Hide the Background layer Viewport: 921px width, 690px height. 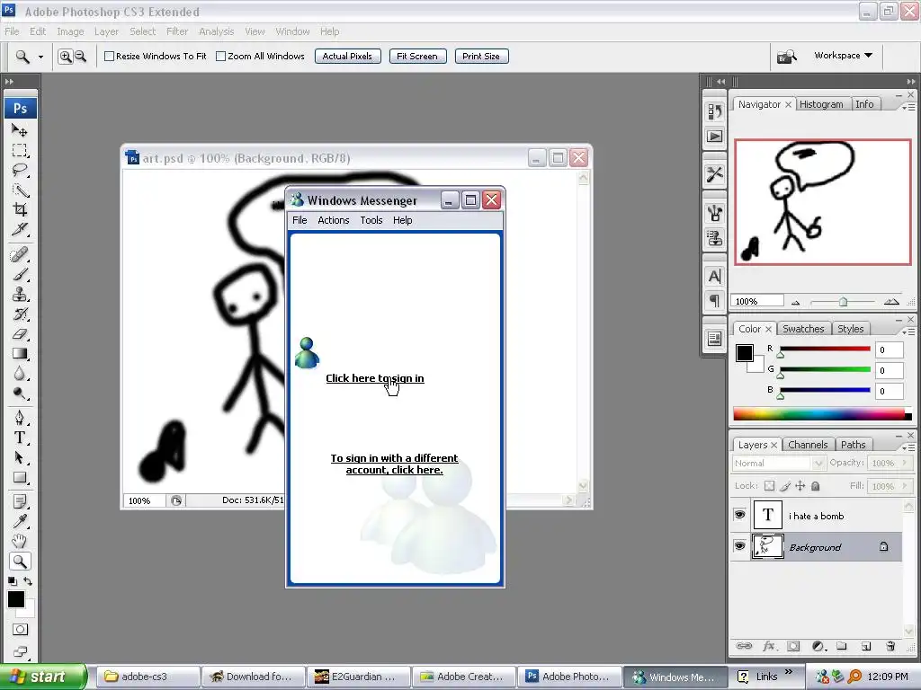pos(739,546)
